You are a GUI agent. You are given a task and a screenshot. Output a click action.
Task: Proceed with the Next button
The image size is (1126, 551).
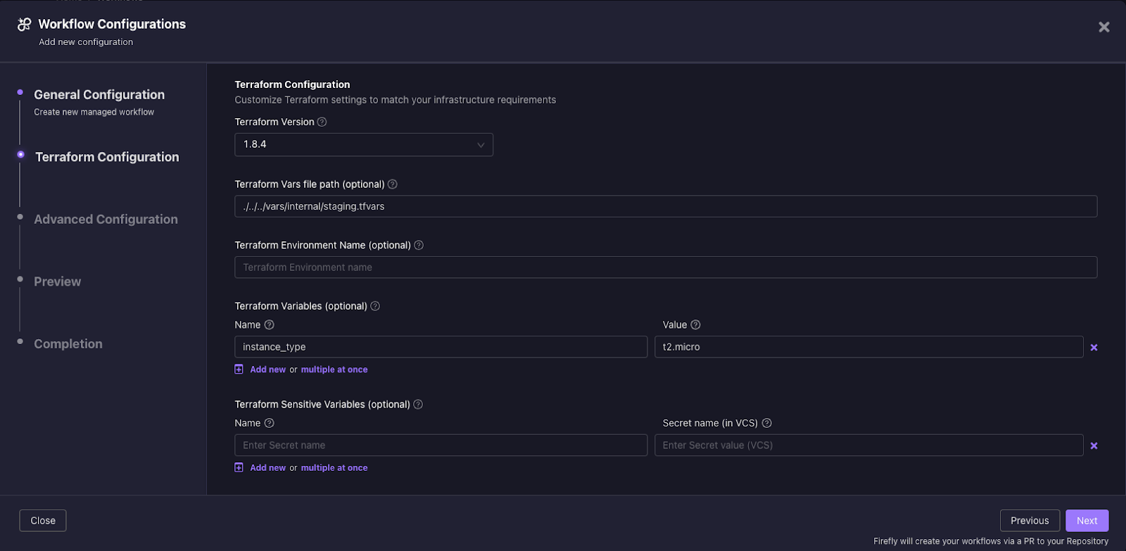(x=1087, y=521)
